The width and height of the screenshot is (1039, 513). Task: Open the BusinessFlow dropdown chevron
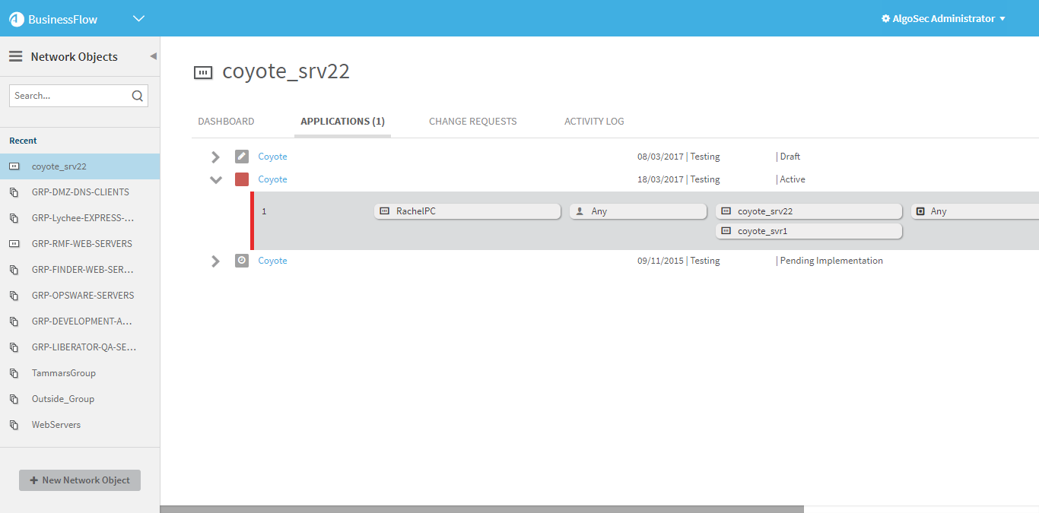(x=138, y=19)
